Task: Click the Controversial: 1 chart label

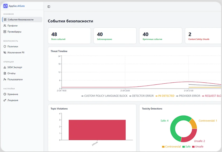Action: [208, 121]
